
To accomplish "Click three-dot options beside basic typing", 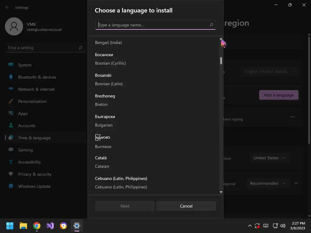I will tap(292, 117).
